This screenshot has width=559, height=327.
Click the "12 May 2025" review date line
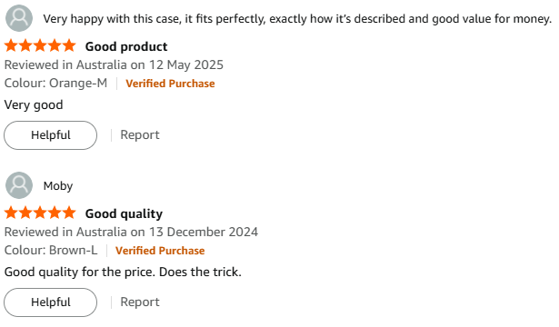(114, 64)
